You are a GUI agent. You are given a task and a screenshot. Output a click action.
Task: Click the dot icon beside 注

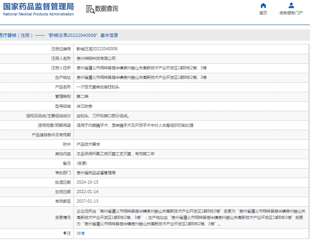tap(65, 233)
